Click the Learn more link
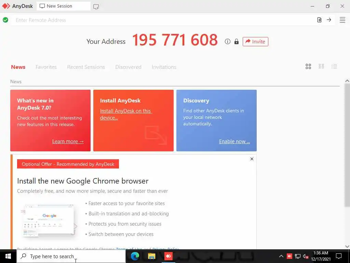The width and height of the screenshot is (350, 263). (x=68, y=141)
